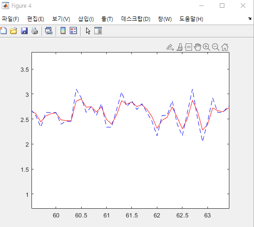
Task: Click the y-axis label 1.5
Action: (25, 170)
